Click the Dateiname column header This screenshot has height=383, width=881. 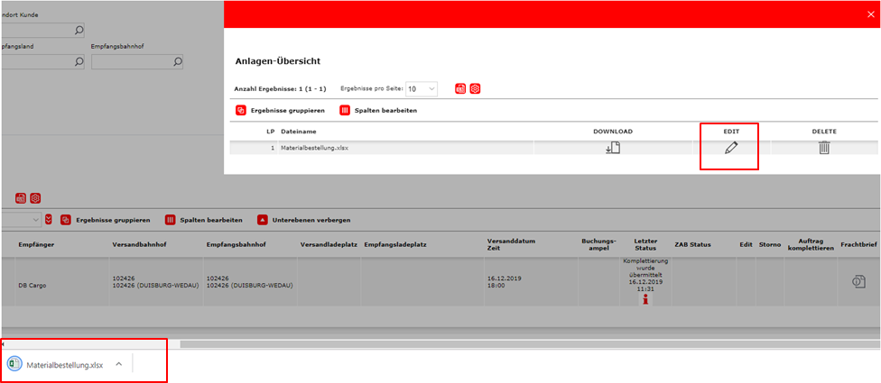[299, 132]
